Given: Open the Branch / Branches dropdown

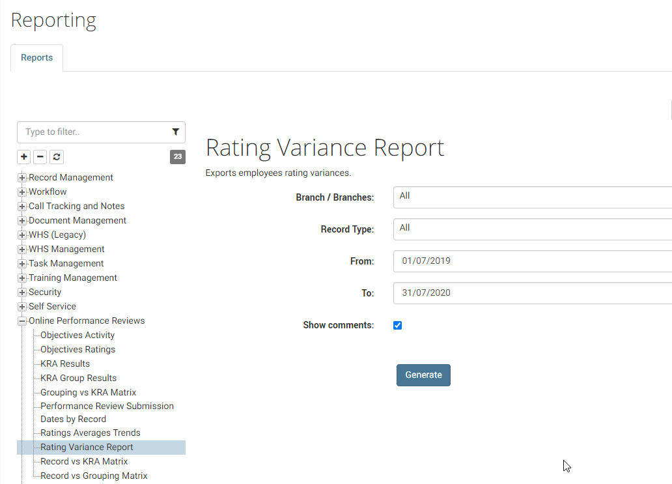Looking at the screenshot, I should click(532, 197).
